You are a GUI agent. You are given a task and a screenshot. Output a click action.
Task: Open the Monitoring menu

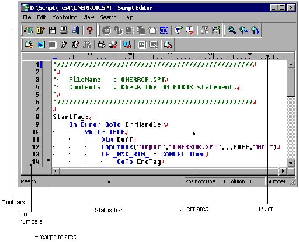tap(64, 17)
